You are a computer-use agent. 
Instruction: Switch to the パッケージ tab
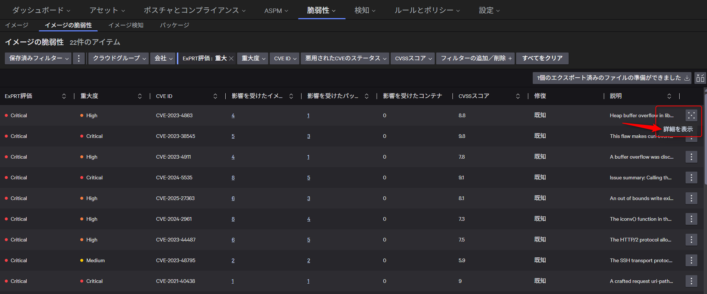(x=174, y=25)
